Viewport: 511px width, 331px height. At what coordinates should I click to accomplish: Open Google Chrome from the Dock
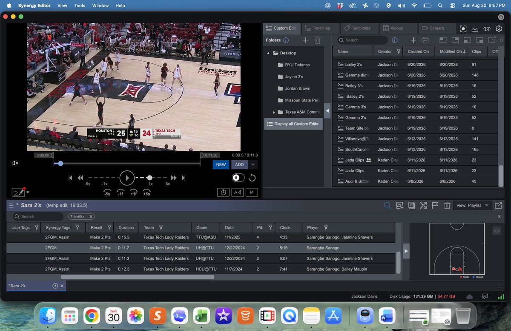point(92,316)
